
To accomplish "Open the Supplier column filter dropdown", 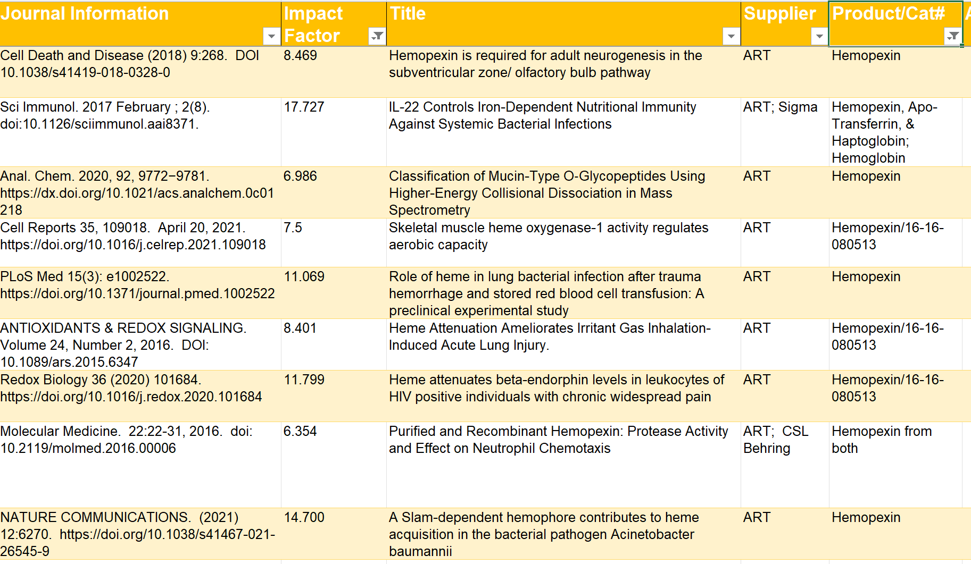I will (819, 36).
